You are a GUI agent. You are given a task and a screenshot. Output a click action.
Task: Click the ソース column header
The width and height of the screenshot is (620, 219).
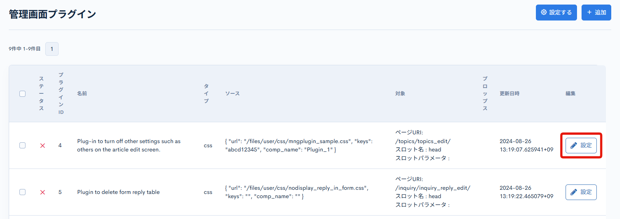[232, 93]
